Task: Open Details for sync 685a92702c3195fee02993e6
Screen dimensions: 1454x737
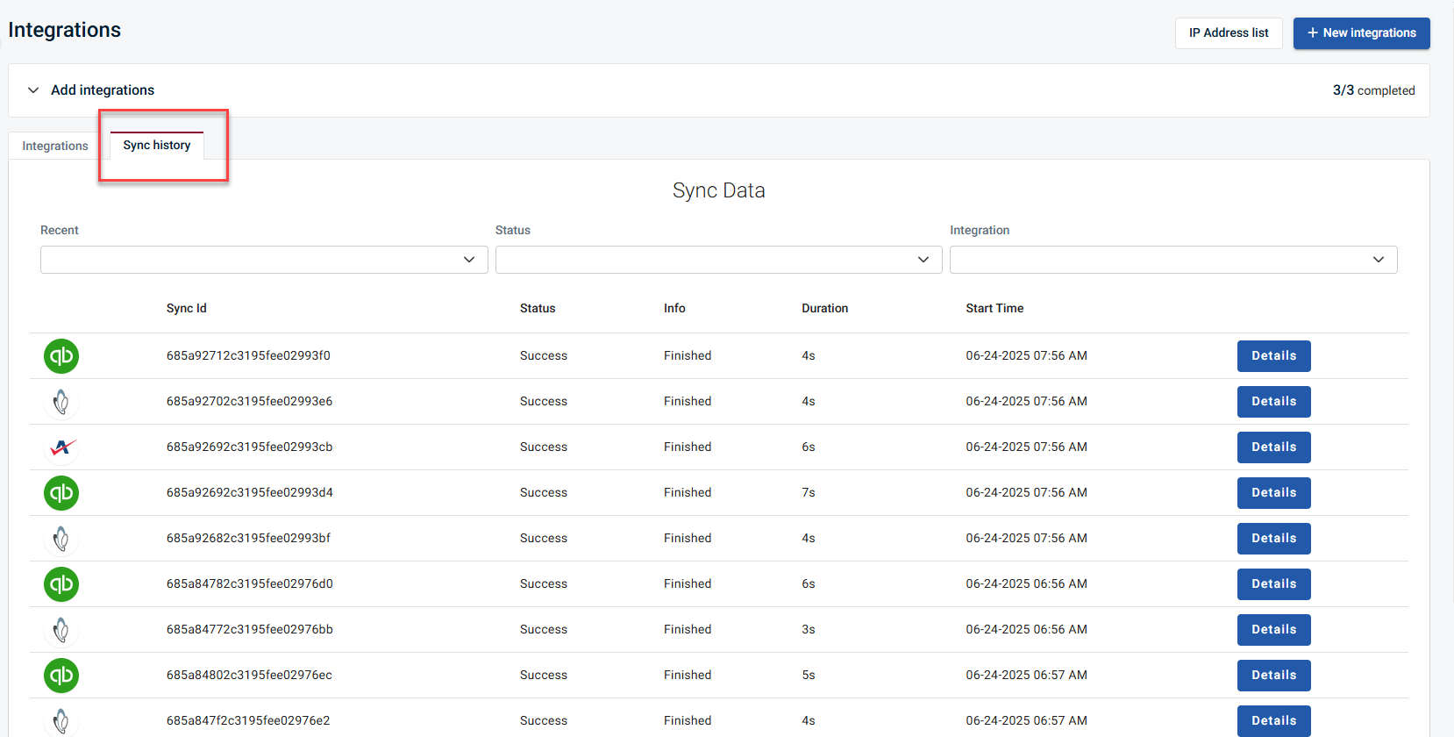Action: 1273,402
